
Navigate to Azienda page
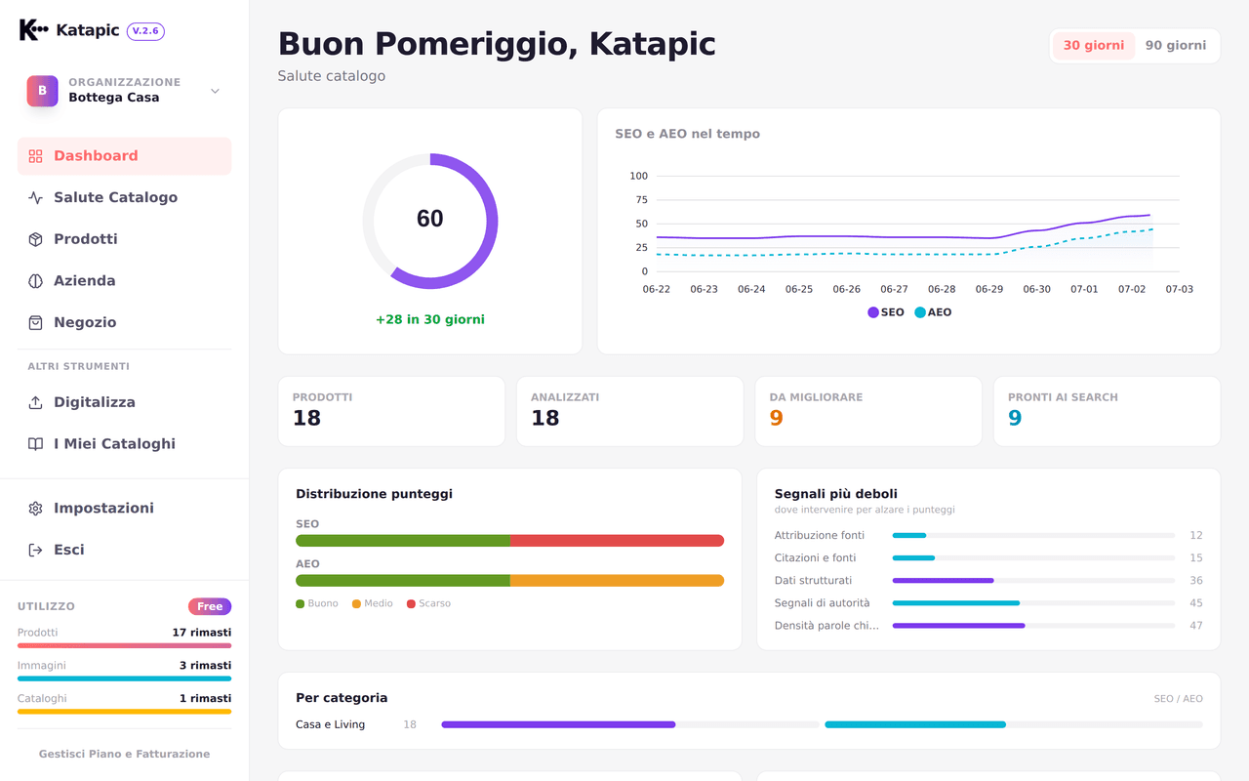[124, 281]
